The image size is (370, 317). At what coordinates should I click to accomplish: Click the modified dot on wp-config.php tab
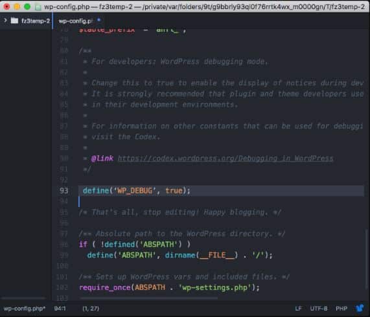[99, 20]
